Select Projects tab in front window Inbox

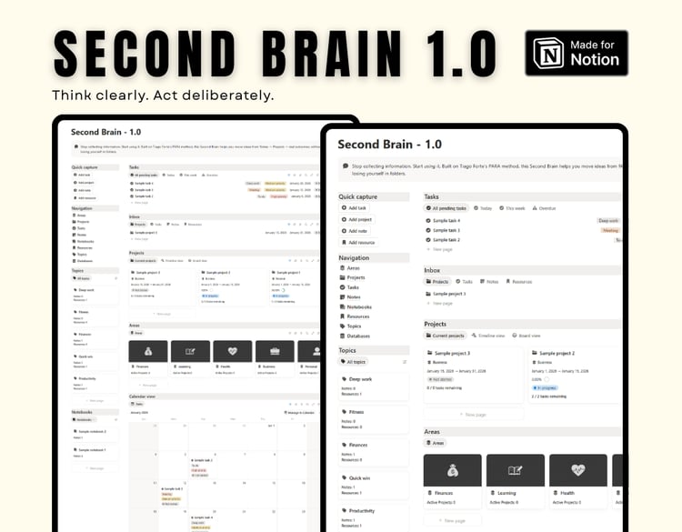[x=437, y=282]
